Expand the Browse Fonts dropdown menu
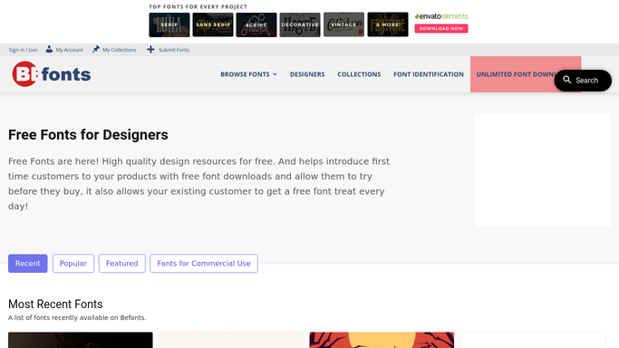This screenshot has height=348, width=619. 248,74
